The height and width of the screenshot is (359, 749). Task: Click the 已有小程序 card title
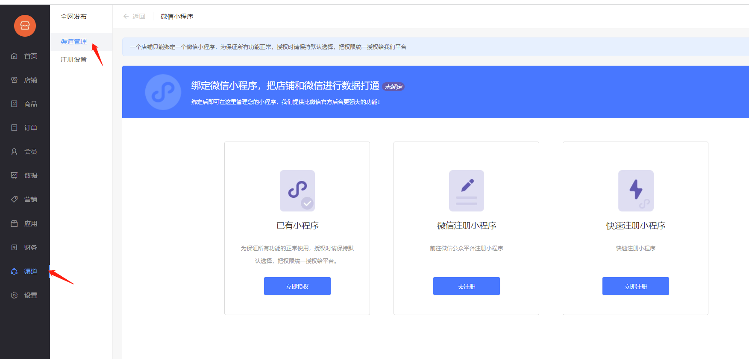coord(297,226)
